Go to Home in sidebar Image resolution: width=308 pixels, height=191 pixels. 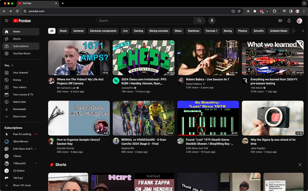(21, 32)
